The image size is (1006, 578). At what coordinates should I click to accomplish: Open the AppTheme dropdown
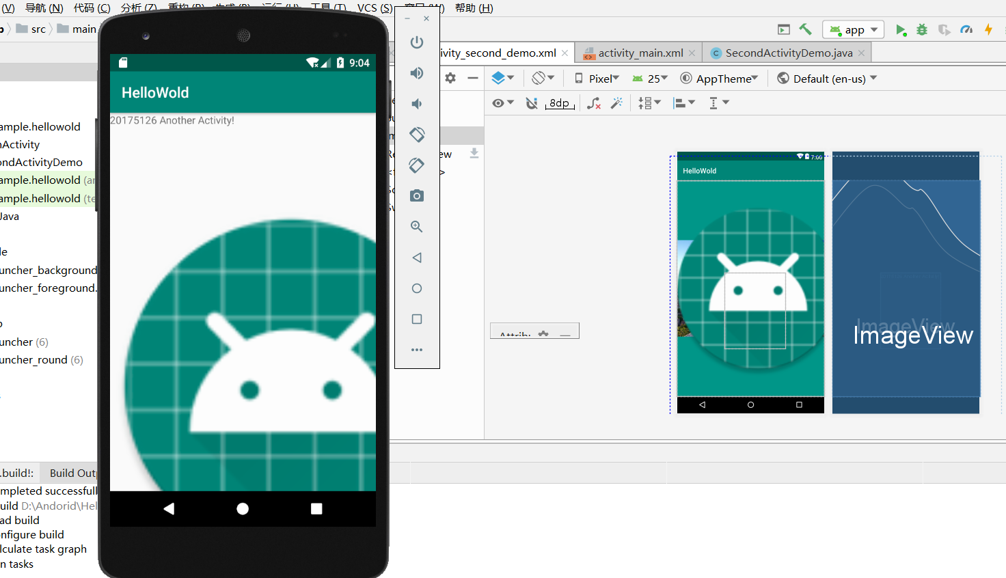pos(720,79)
